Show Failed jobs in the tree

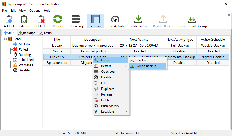tap(21, 49)
